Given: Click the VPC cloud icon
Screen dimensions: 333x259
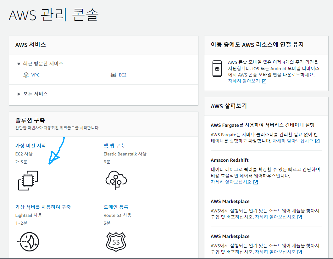Looking at the screenshot, I should (x=26, y=75).
